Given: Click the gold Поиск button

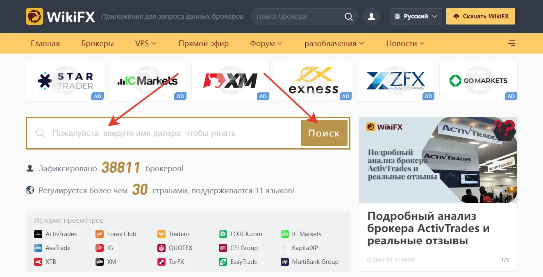Looking at the screenshot, I should [x=324, y=133].
